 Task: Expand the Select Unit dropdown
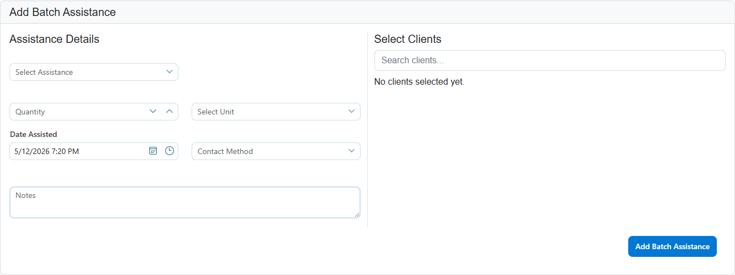[276, 112]
